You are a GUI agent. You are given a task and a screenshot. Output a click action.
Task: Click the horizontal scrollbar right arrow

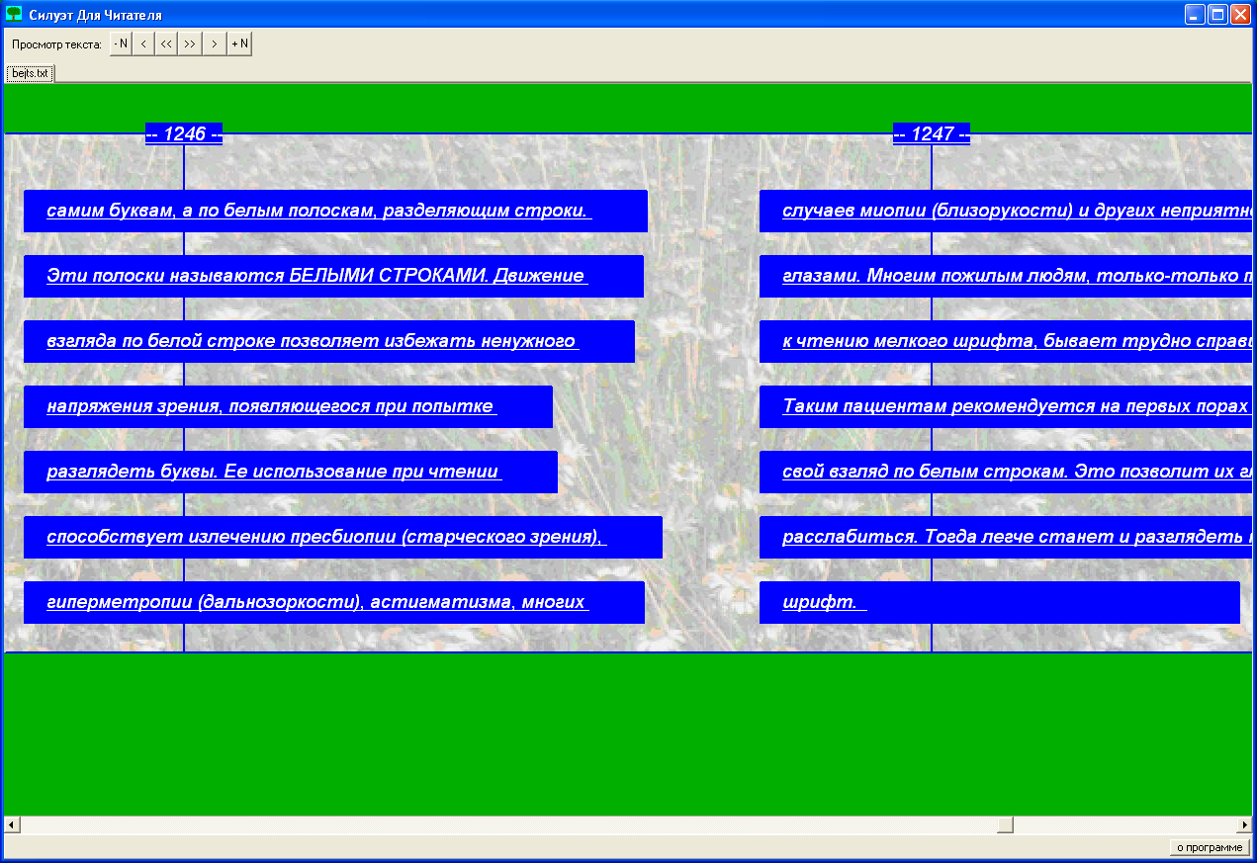coord(1244,824)
